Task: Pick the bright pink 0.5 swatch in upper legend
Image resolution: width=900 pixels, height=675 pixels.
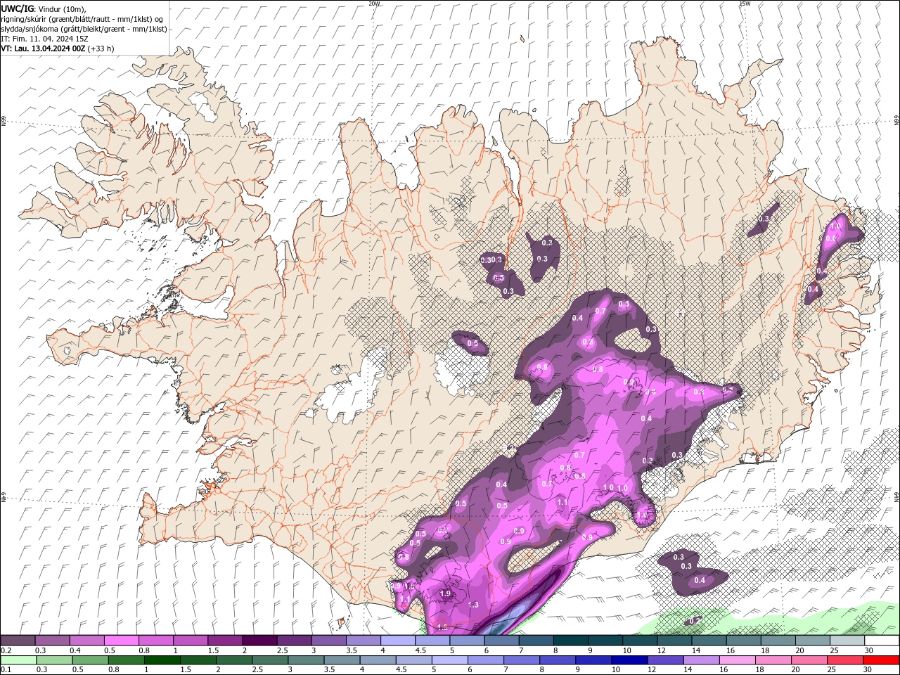Action: pyautogui.click(x=121, y=641)
